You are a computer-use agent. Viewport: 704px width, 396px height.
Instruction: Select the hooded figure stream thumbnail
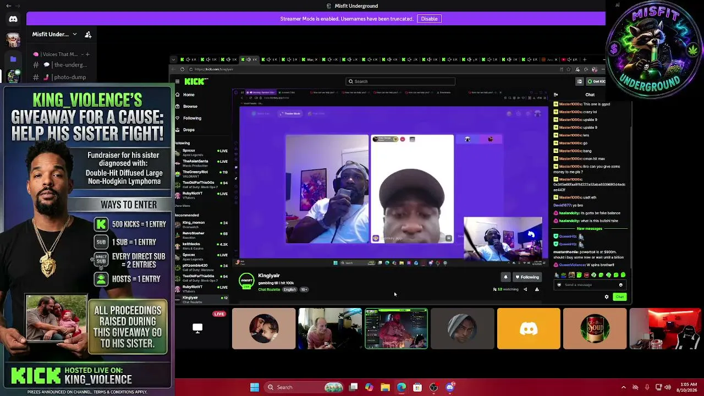pos(463,329)
